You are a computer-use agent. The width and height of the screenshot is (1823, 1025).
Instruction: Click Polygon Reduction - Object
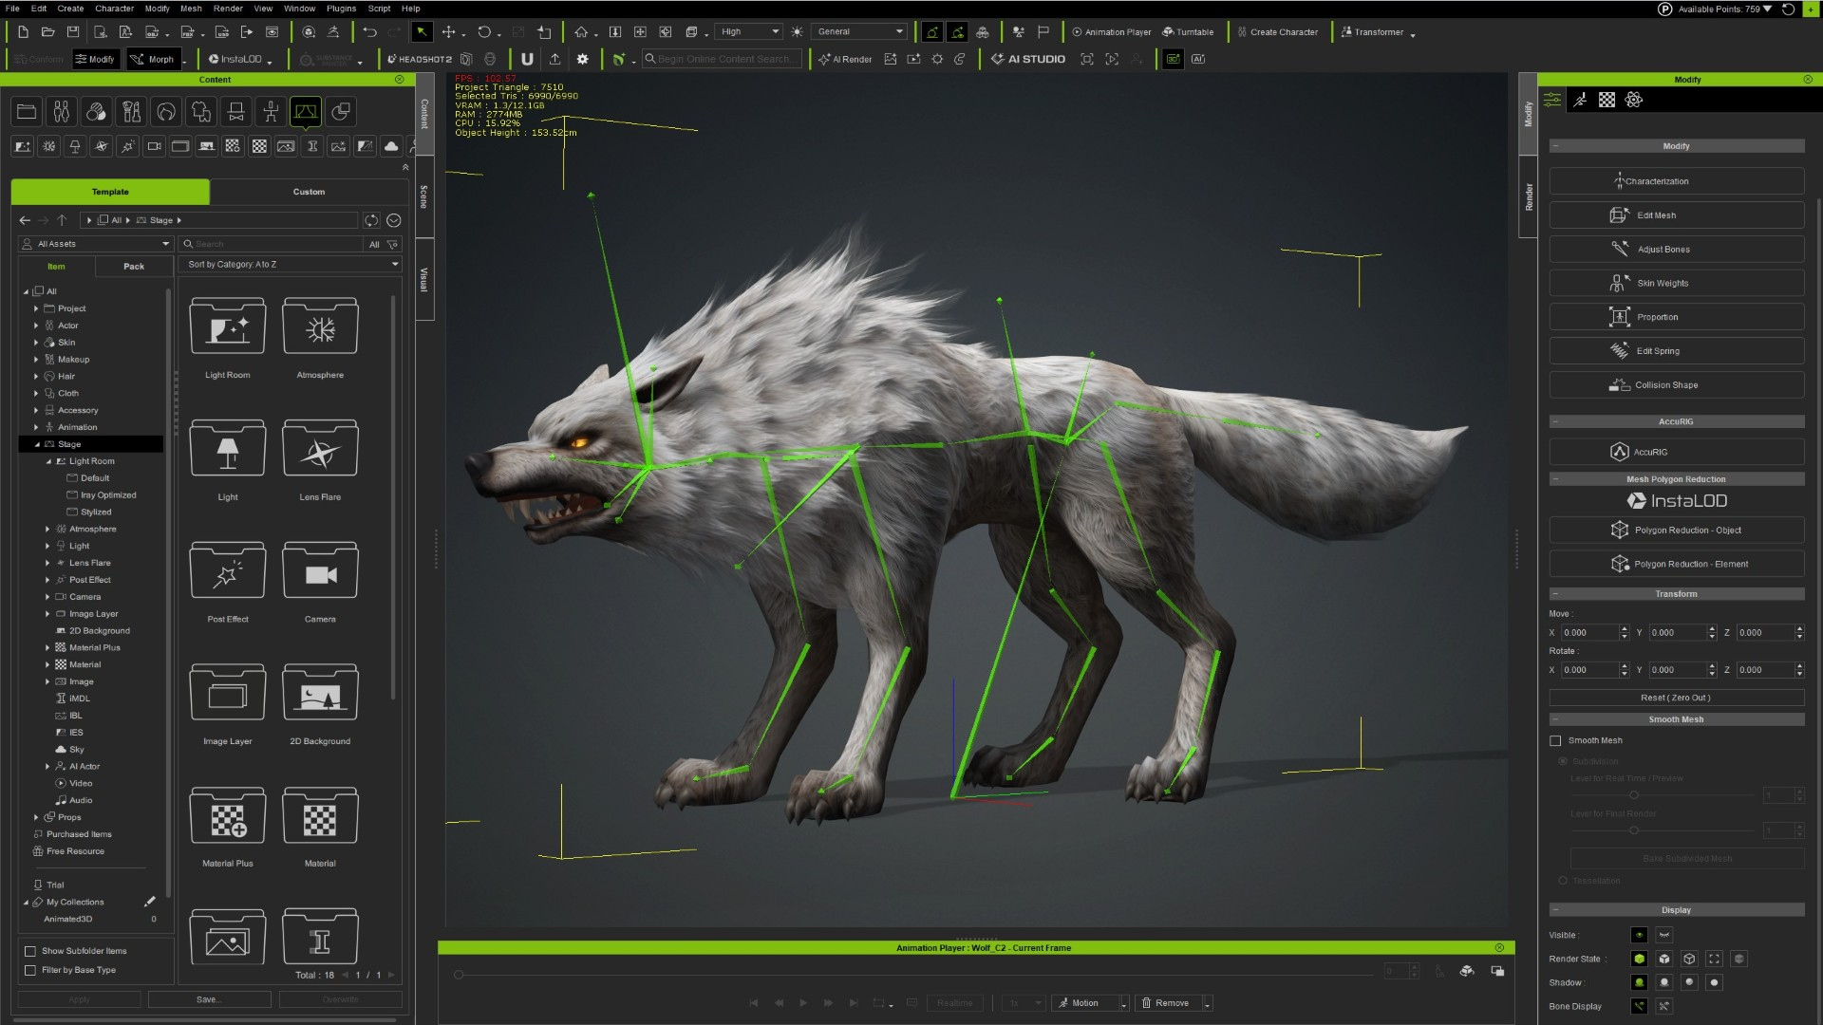(x=1676, y=531)
